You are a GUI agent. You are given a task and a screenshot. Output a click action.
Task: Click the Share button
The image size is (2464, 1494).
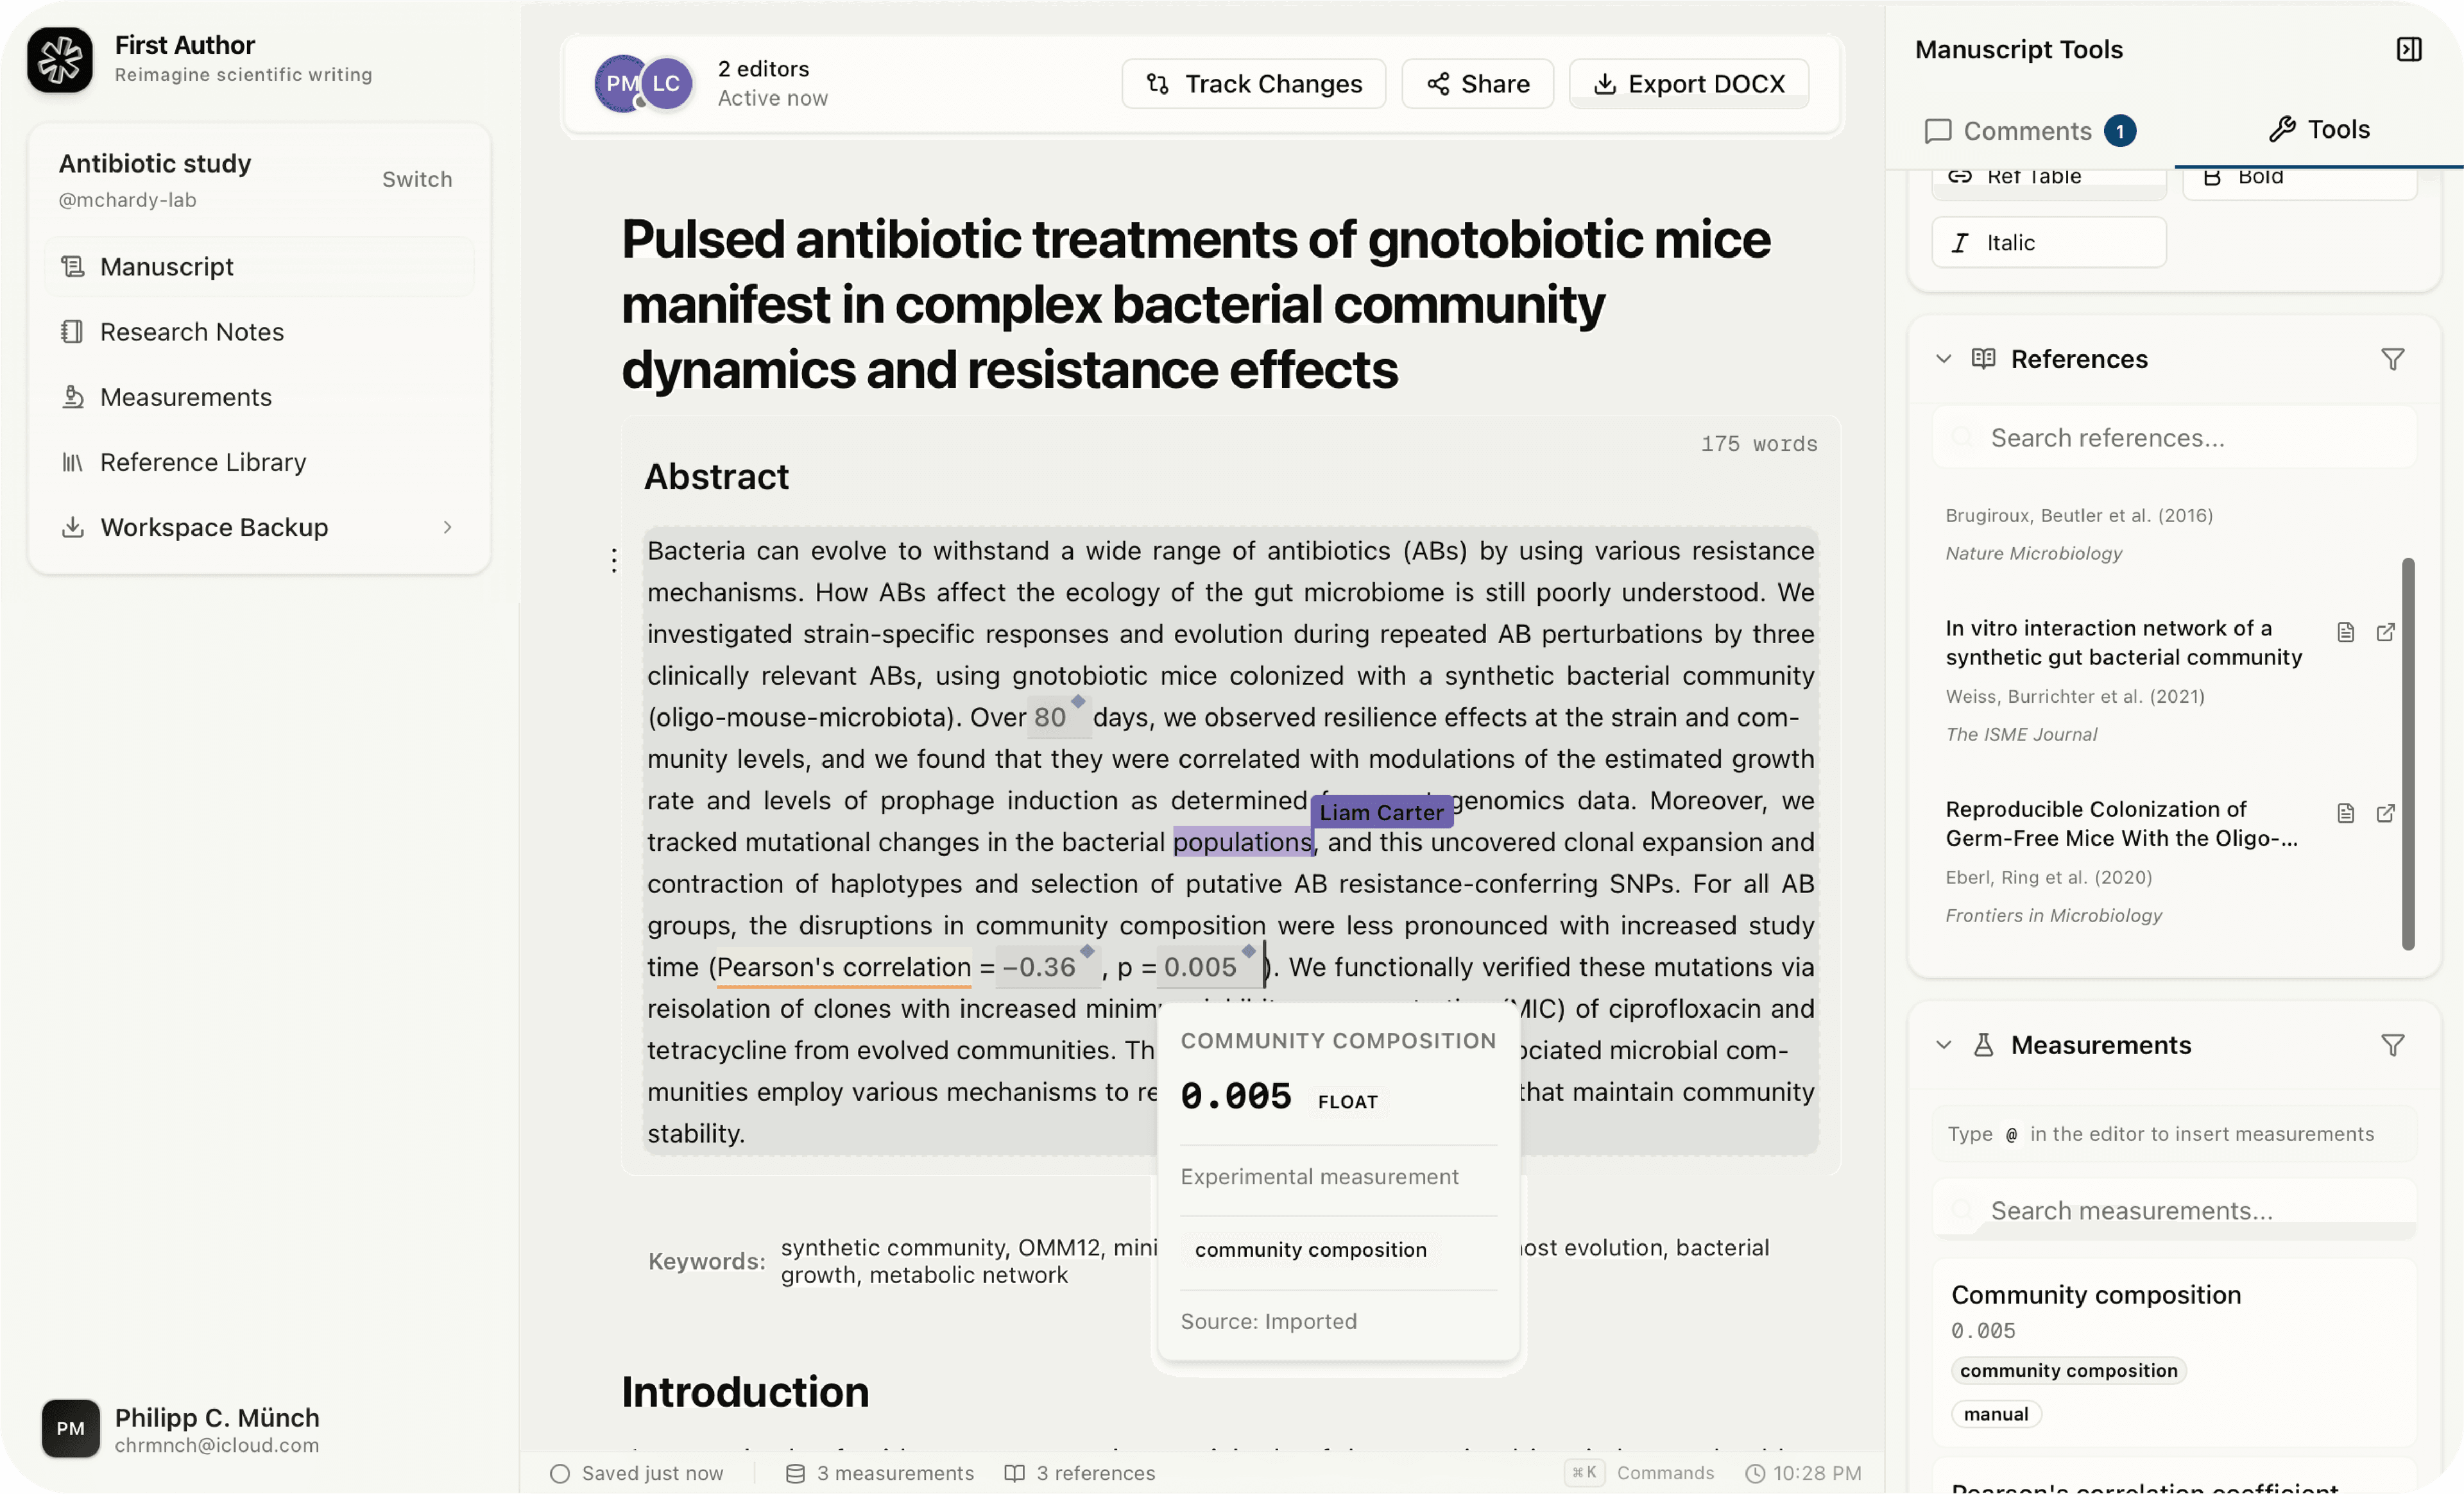tap(1477, 83)
